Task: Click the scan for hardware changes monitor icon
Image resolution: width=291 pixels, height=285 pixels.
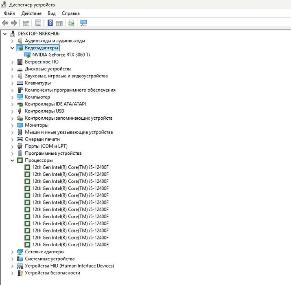Action: click(83, 23)
